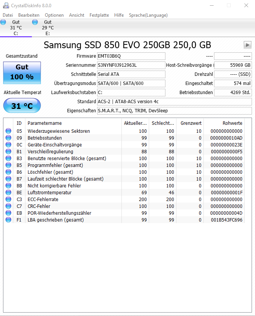Click the Schnittstelle field Serial ATA
Screen dimensions: 255x316
coord(131,74)
